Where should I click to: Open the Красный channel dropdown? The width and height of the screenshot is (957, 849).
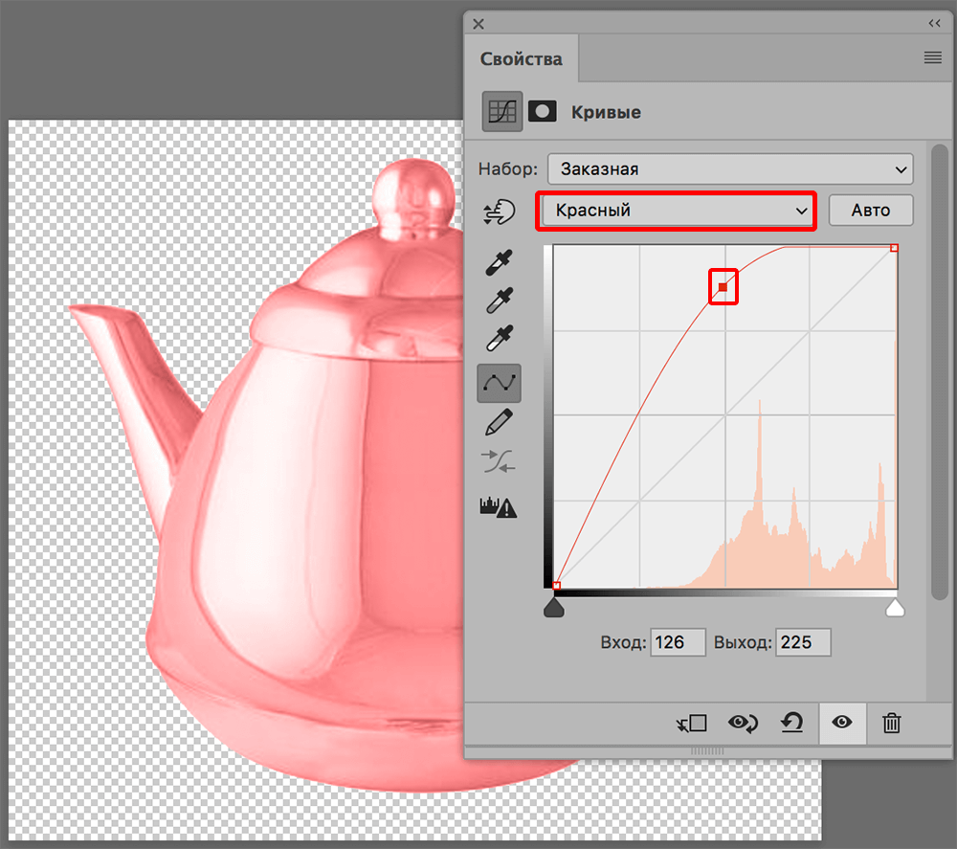676,211
